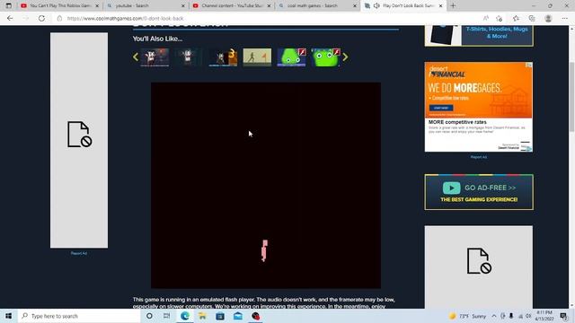Open Microsoft Store on the taskbar
The image size is (575, 323).
click(220, 316)
